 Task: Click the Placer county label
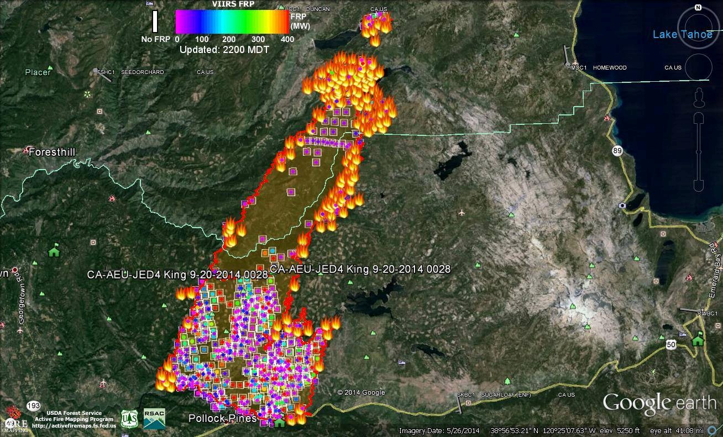[38, 72]
